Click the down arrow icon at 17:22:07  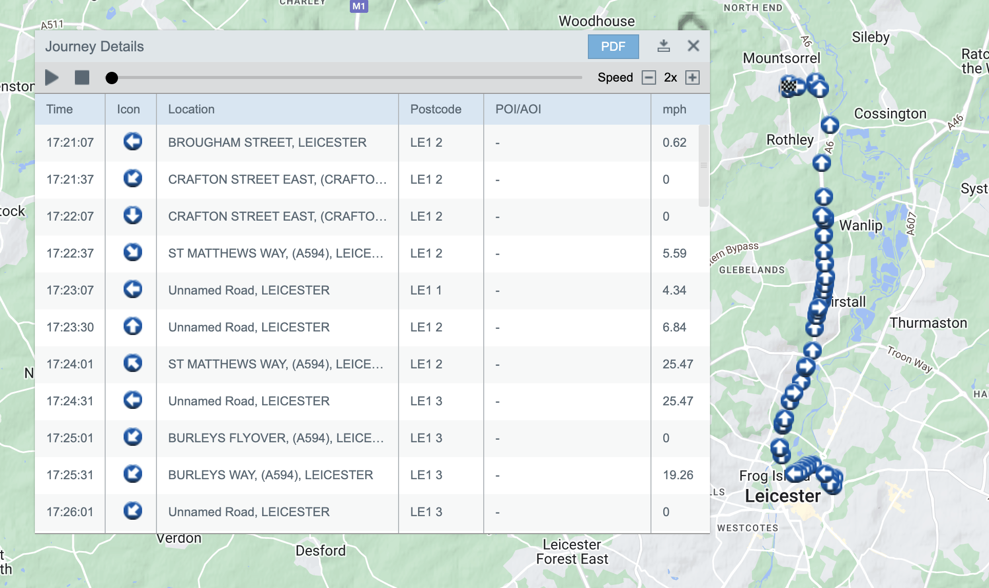(x=132, y=215)
